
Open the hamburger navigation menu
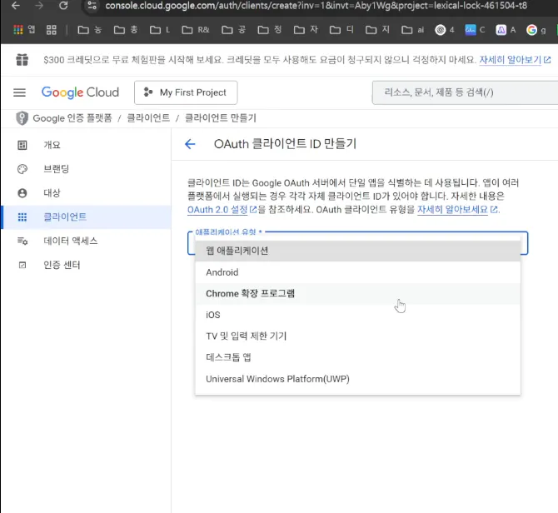point(20,92)
